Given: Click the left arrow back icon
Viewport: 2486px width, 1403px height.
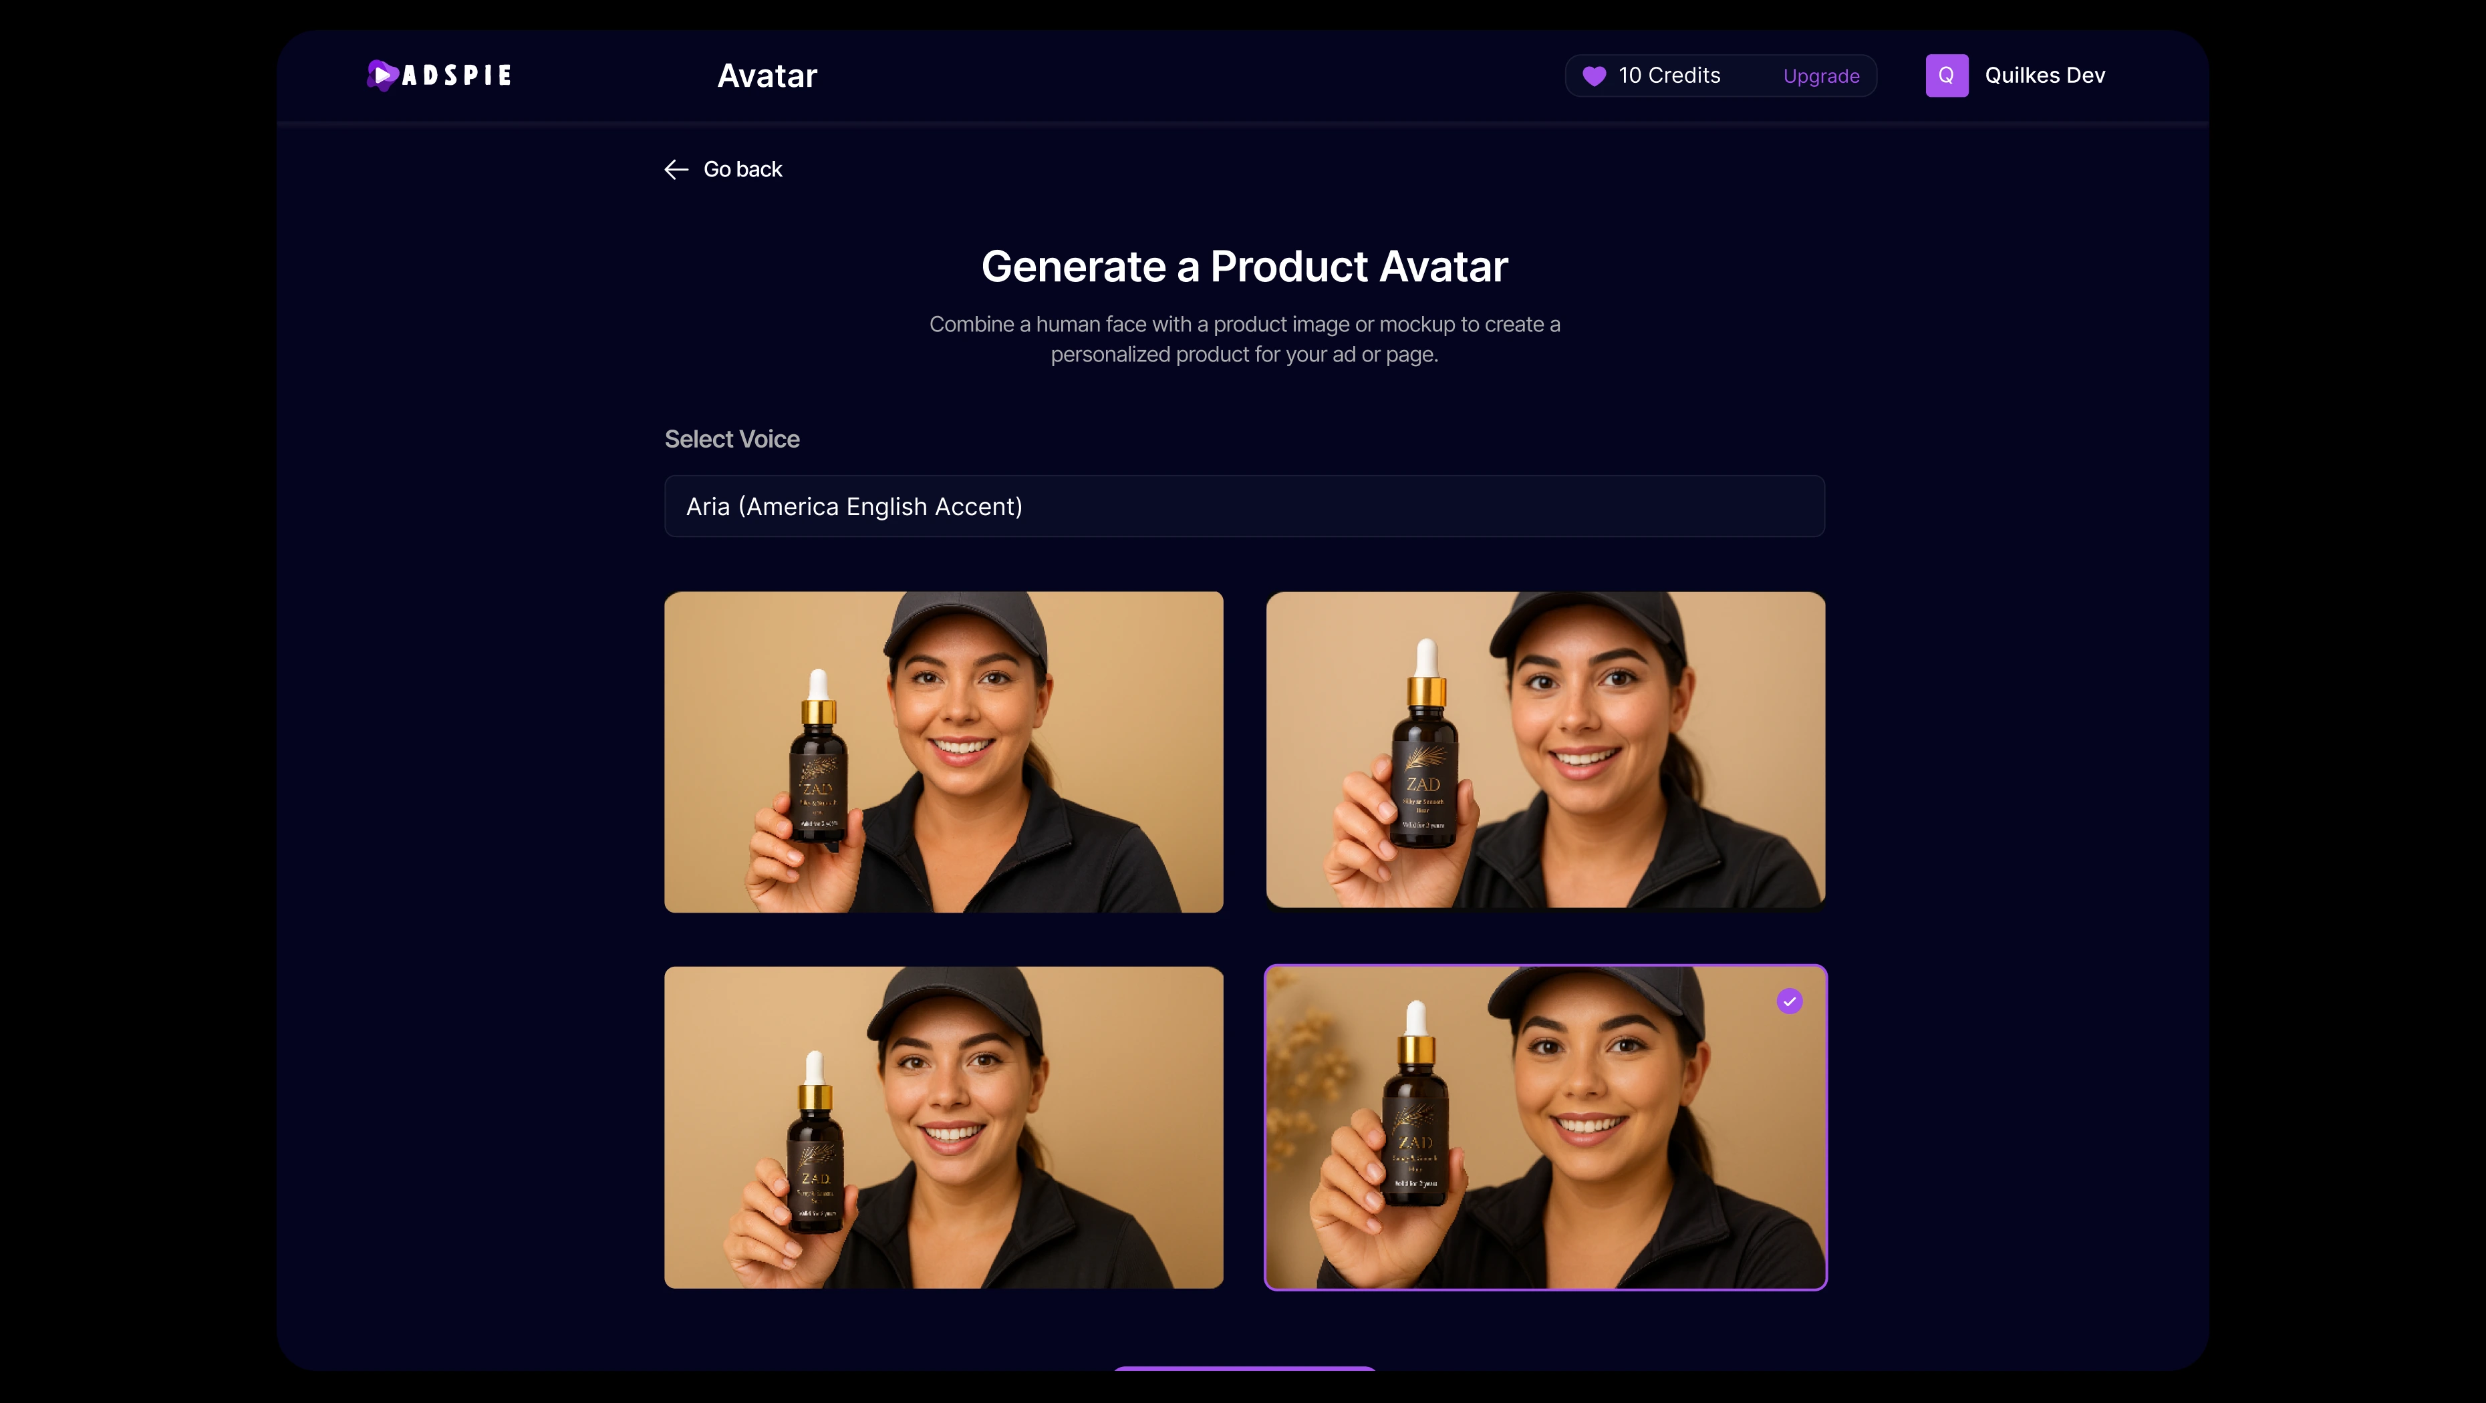Looking at the screenshot, I should click(676, 170).
